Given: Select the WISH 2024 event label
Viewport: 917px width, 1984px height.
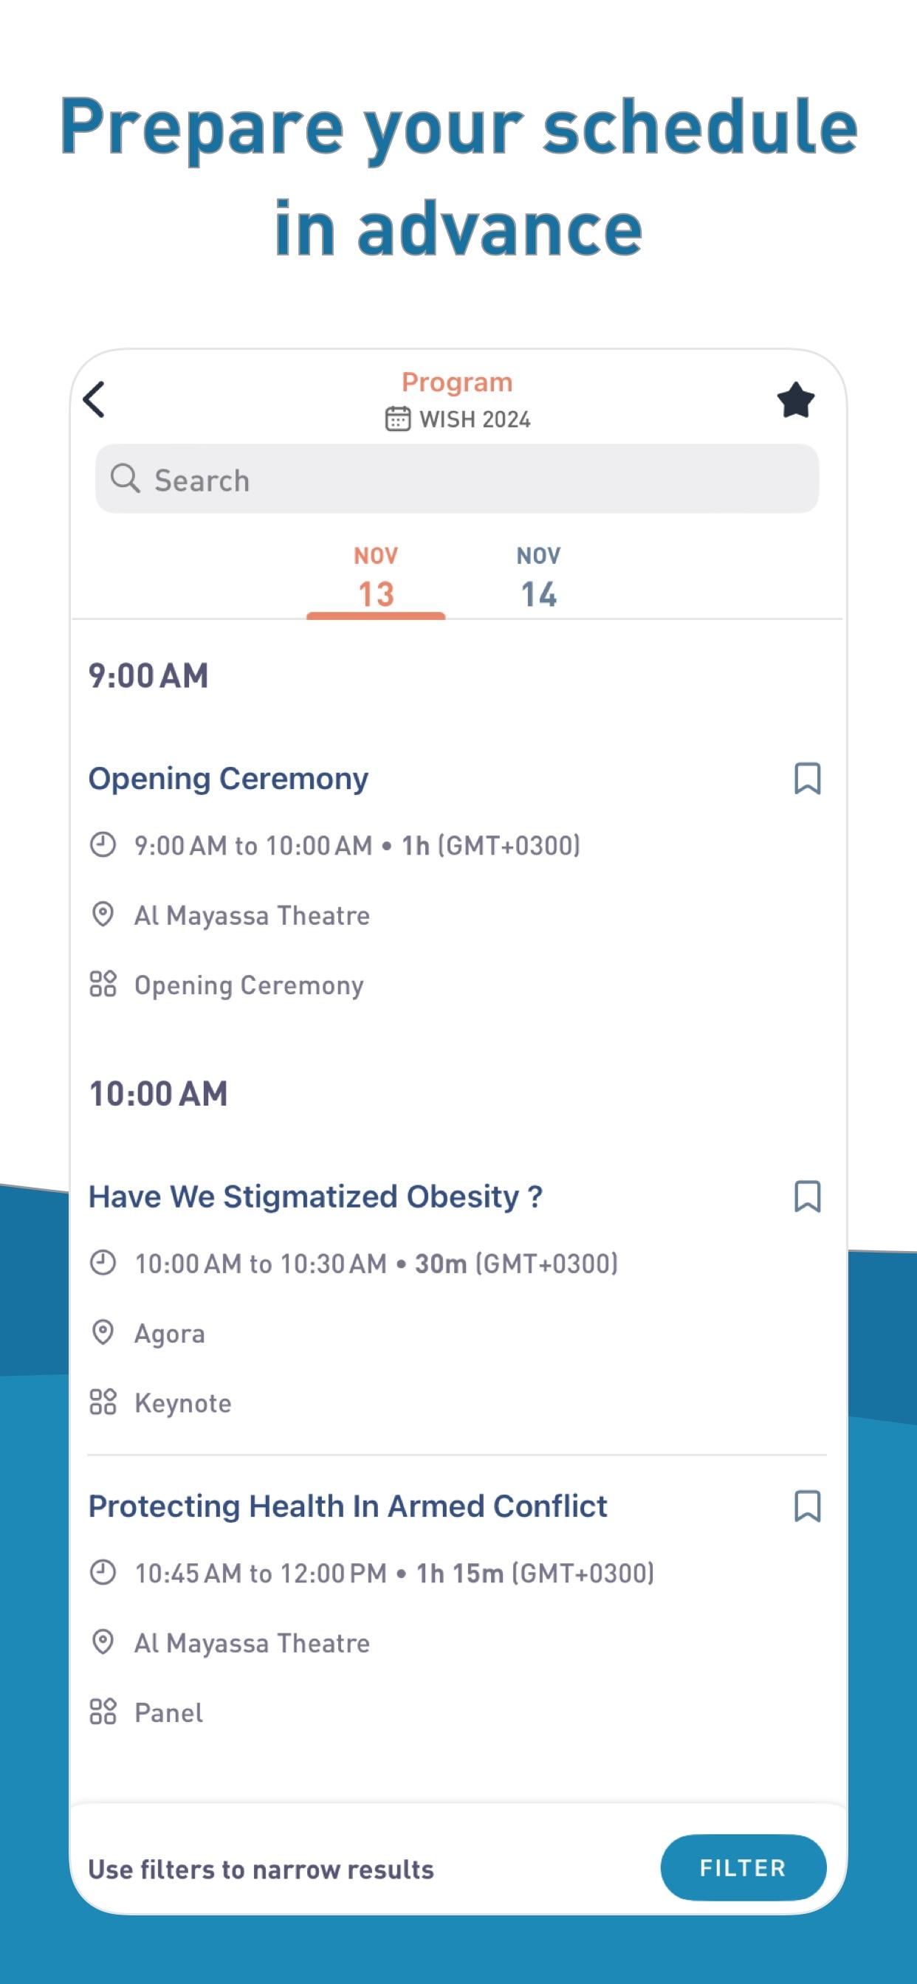Looking at the screenshot, I should [475, 419].
